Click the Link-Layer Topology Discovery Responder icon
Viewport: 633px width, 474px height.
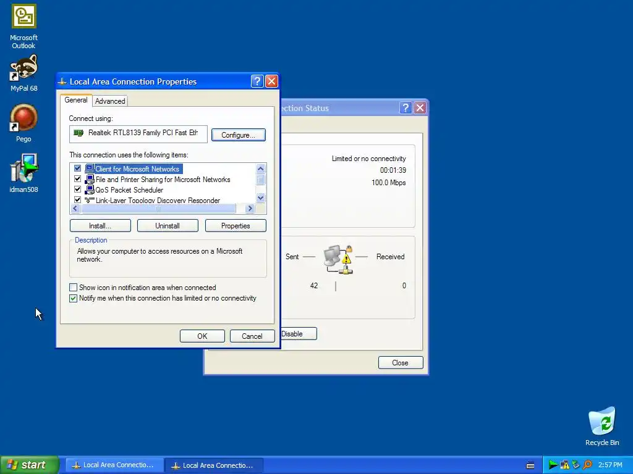[90, 200]
